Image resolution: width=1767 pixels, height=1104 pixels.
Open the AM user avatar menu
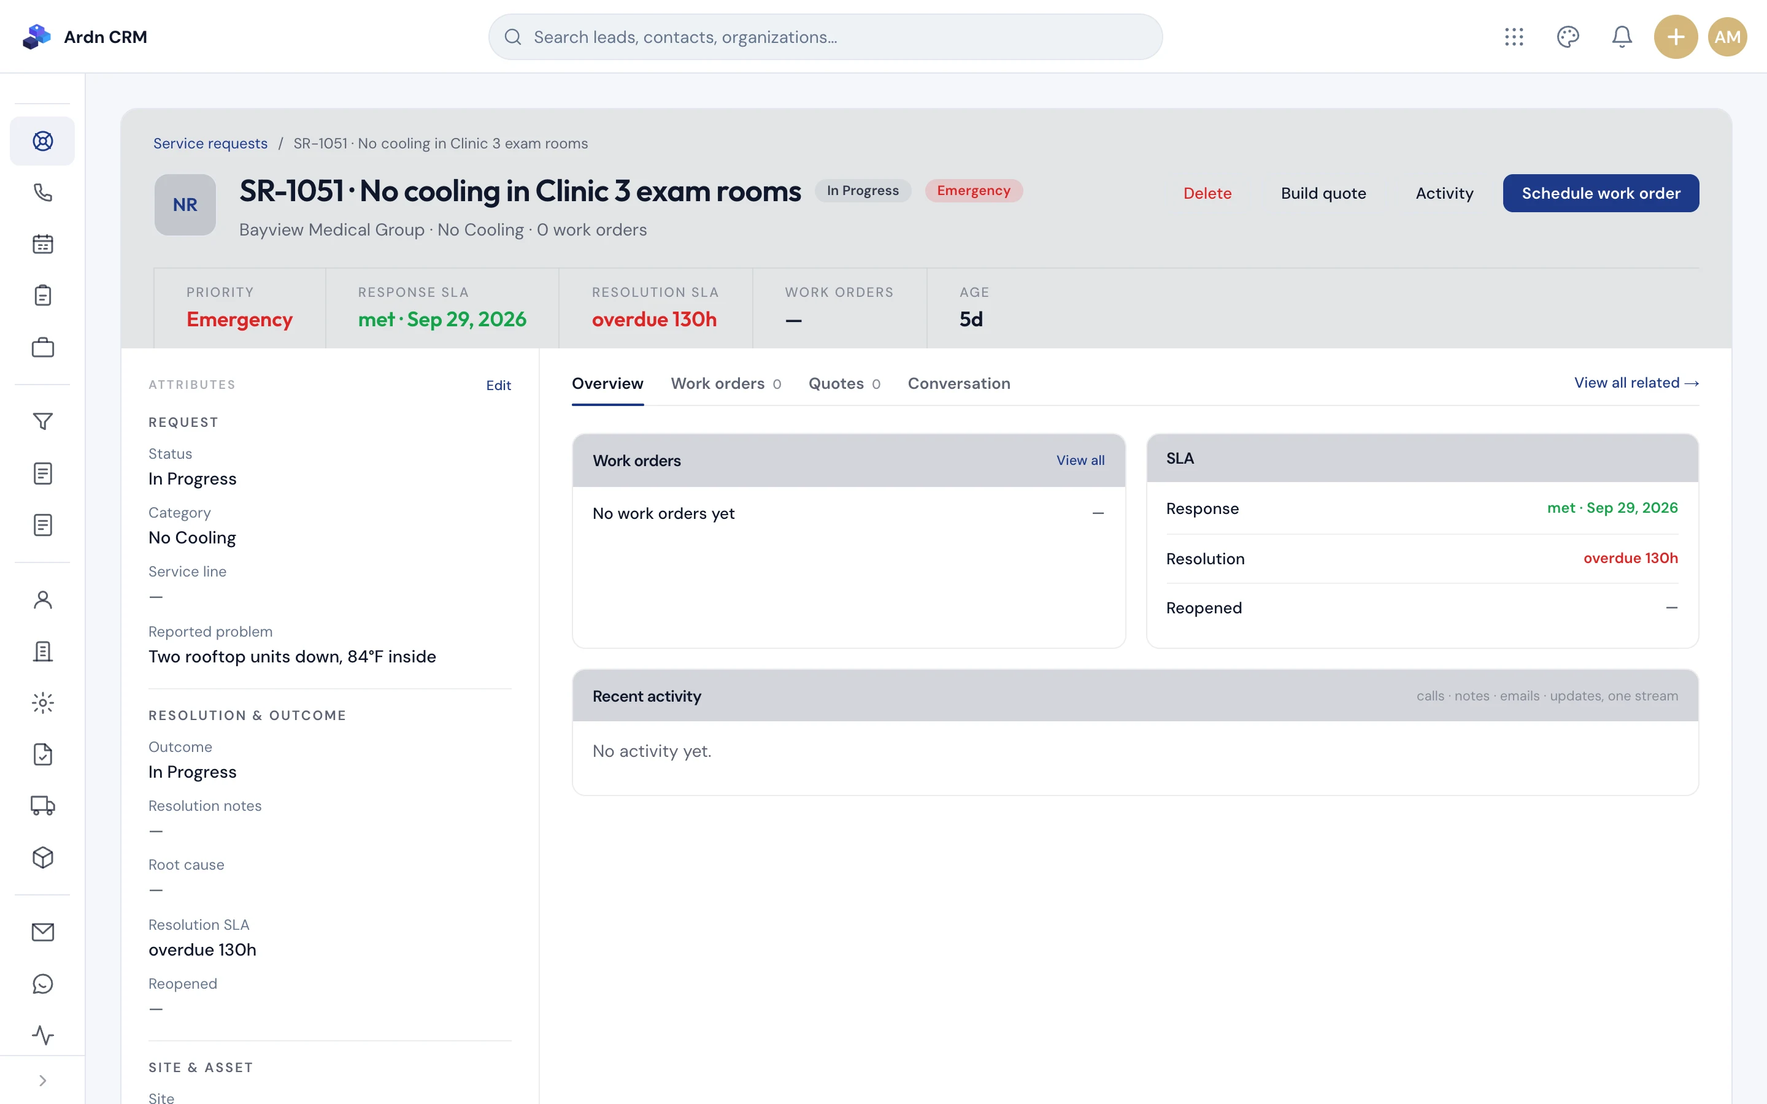(x=1728, y=37)
